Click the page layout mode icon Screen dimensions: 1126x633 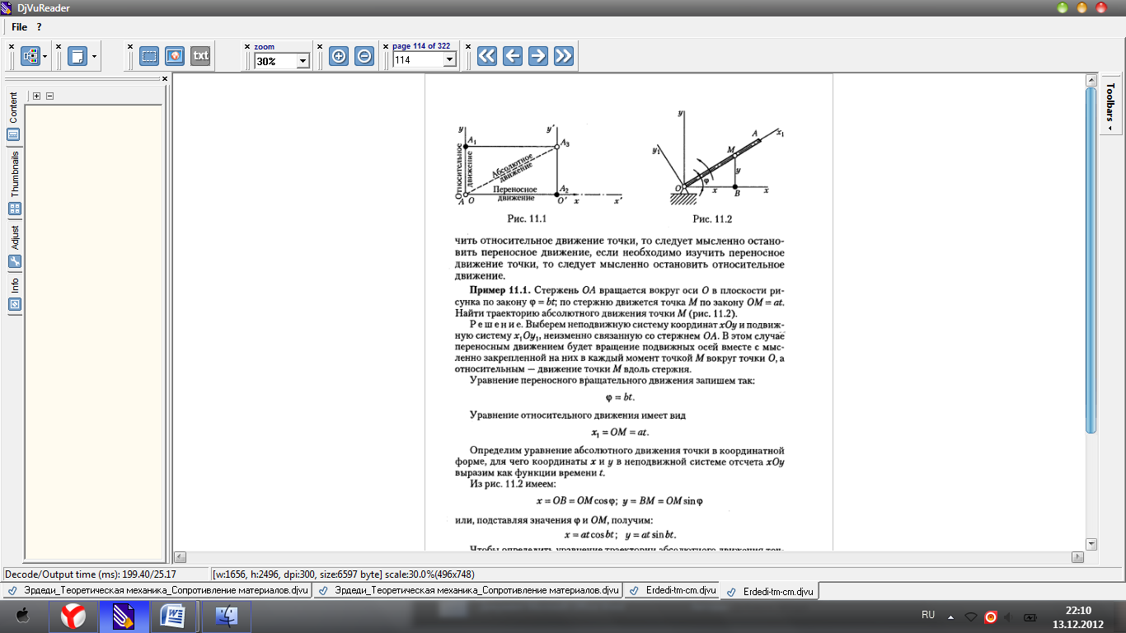pos(30,56)
